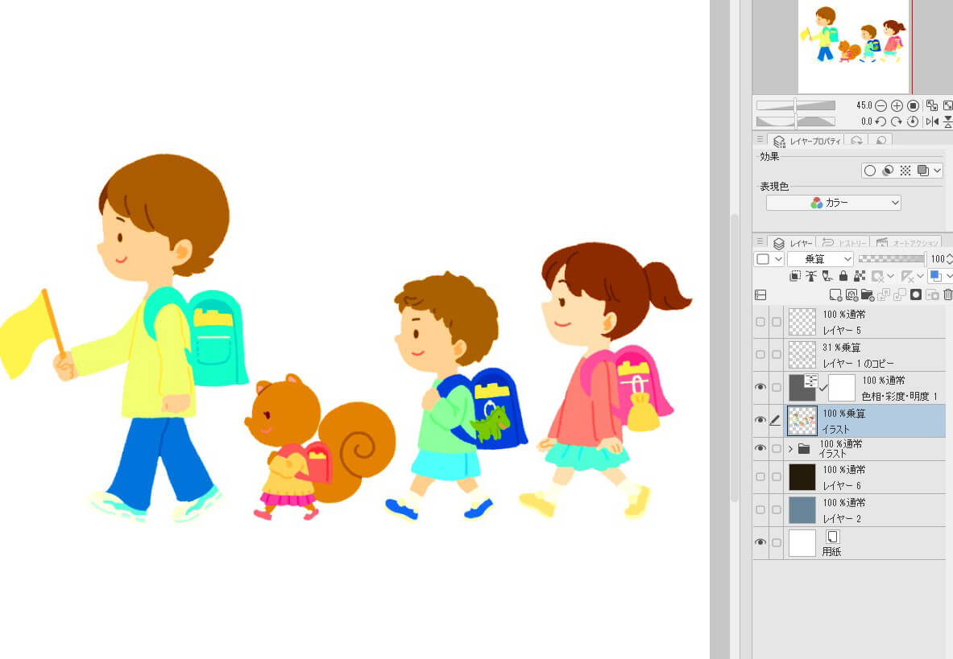Create a new layer folder
953x659 pixels.
(867, 295)
